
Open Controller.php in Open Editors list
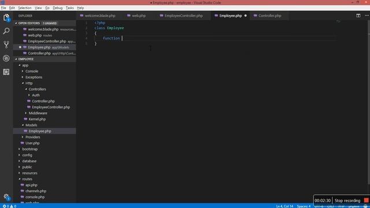pyautogui.click(x=45, y=53)
